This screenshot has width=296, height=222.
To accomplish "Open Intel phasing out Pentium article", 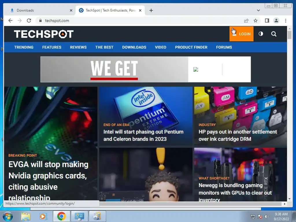I will pos(143,135).
